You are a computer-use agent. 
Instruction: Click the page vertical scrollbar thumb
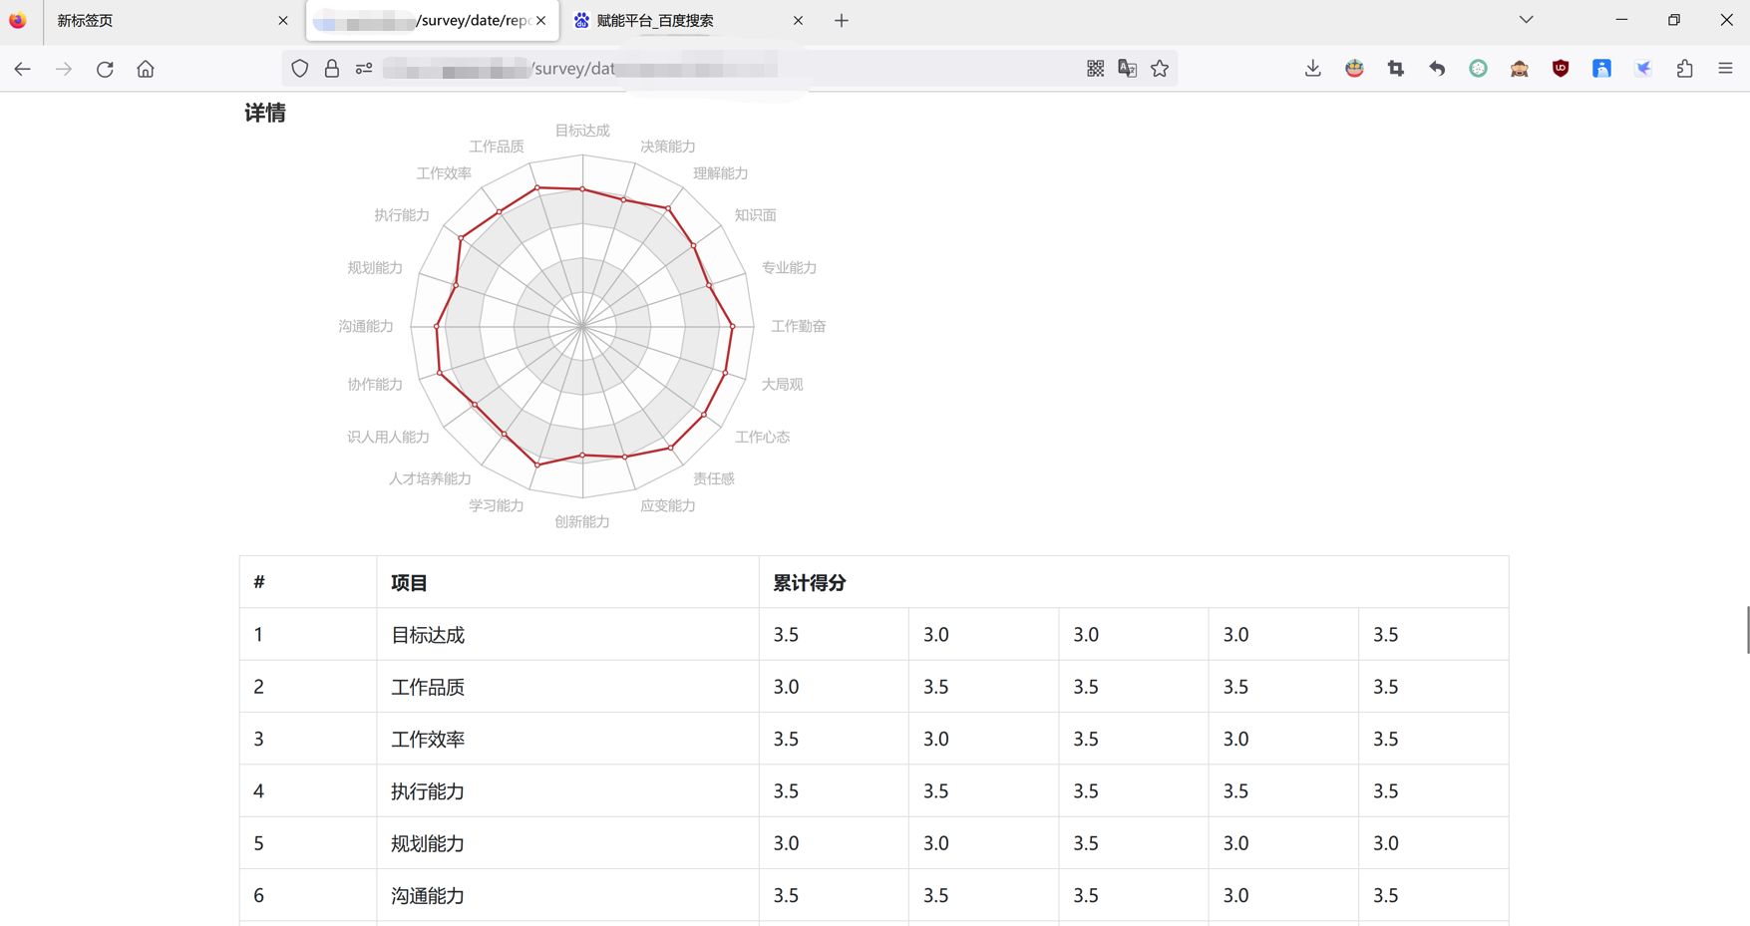pyautogui.click(x=1747, y=630)
